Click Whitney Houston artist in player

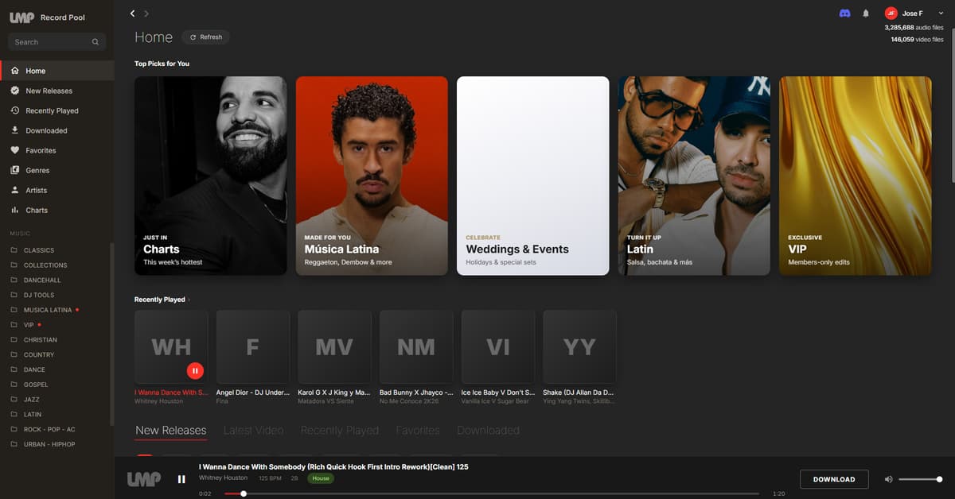tap(223, 478)
